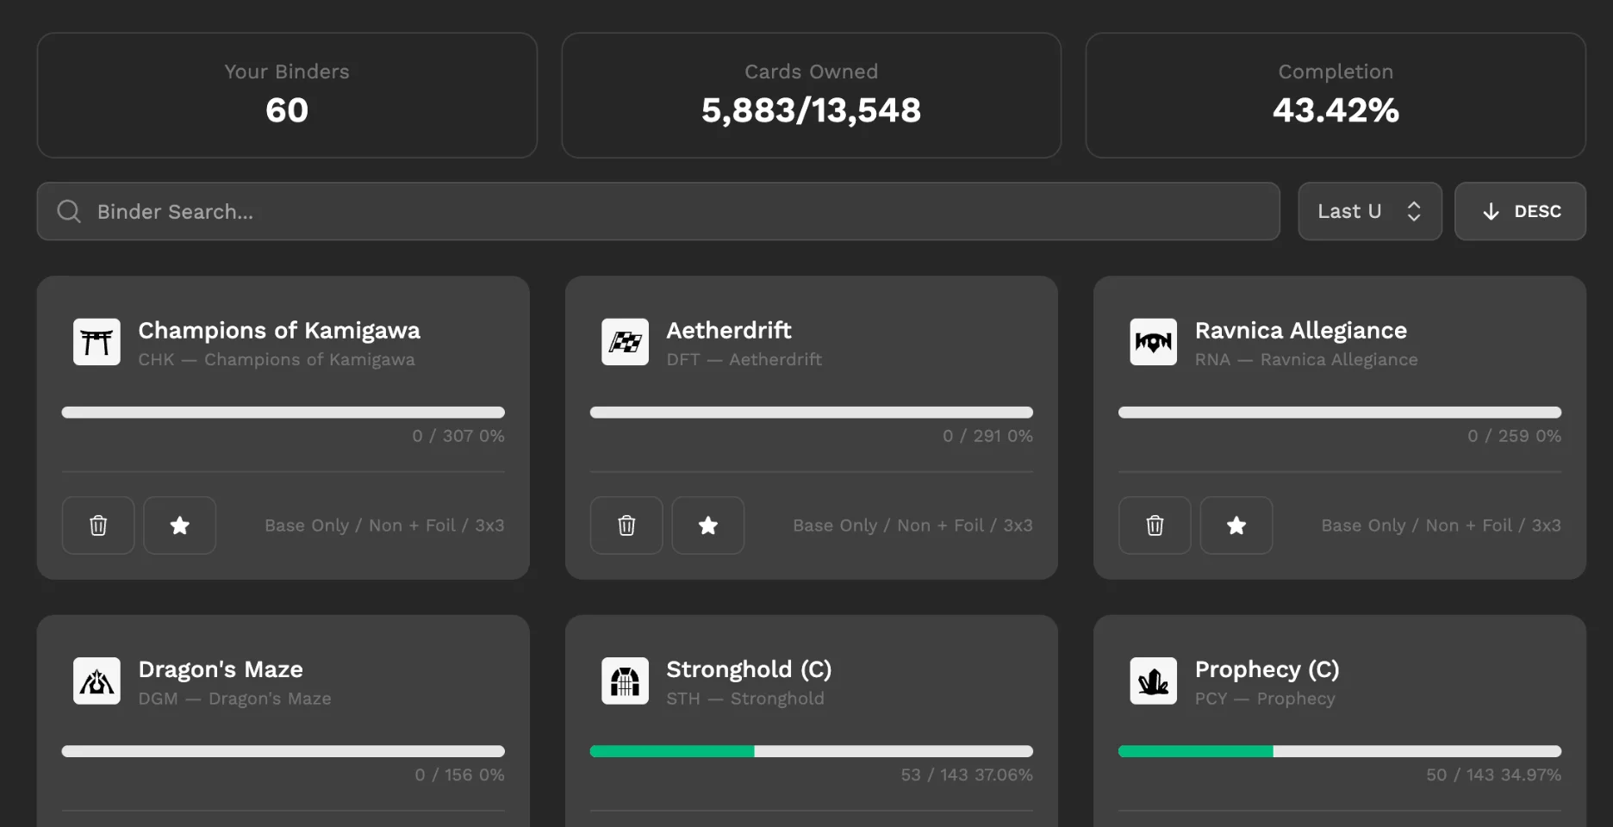Click 'RNA — Ravnica Allegiance' subtitle
The width and height of the screenshot is (1613, 827).
(x=1306, y=360)
